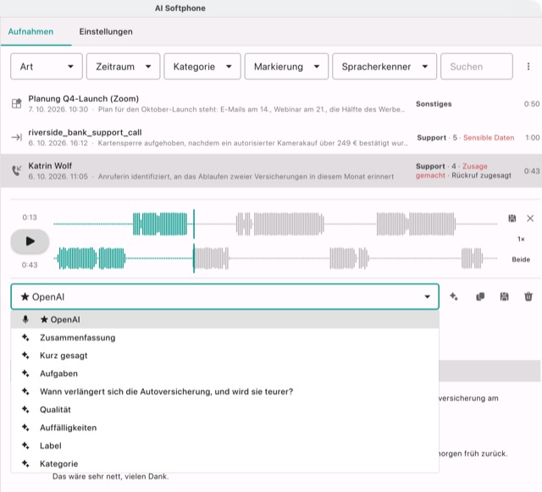Open the Art filter dropdown

tap(47, 66)
